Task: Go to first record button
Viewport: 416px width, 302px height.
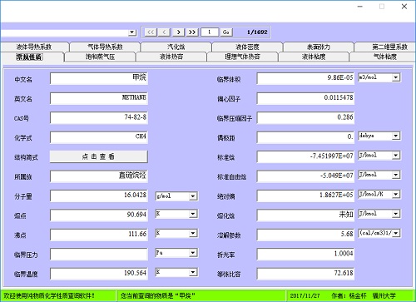Action: [151, 32]
